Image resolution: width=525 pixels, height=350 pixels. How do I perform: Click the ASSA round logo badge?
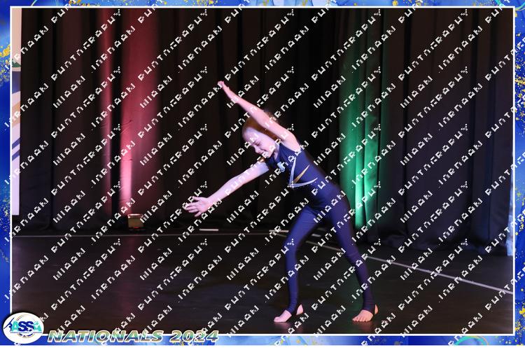coord(23,328)
